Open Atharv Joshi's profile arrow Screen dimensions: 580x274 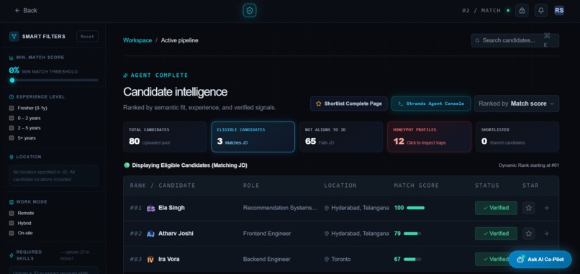tap(546, 233)
